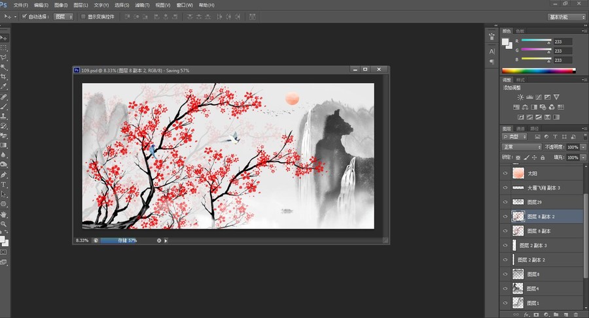589x318 pixels.
Task: Cancel the save progress in status bar
Action: [159, 241]
